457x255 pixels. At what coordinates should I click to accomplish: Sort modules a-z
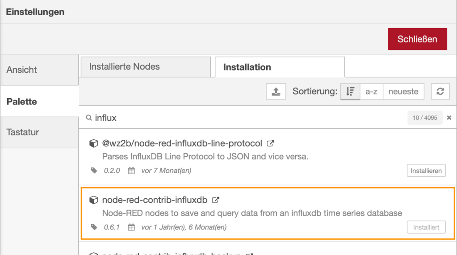click(371, 92)
